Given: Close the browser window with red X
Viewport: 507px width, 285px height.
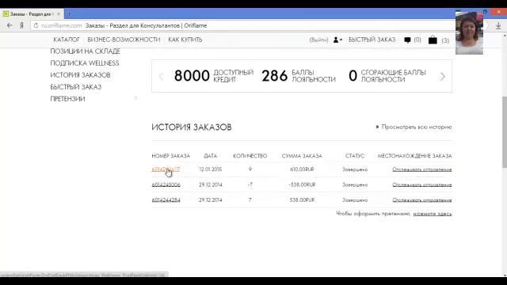Looking at the screenshot, I should point(498,12).
